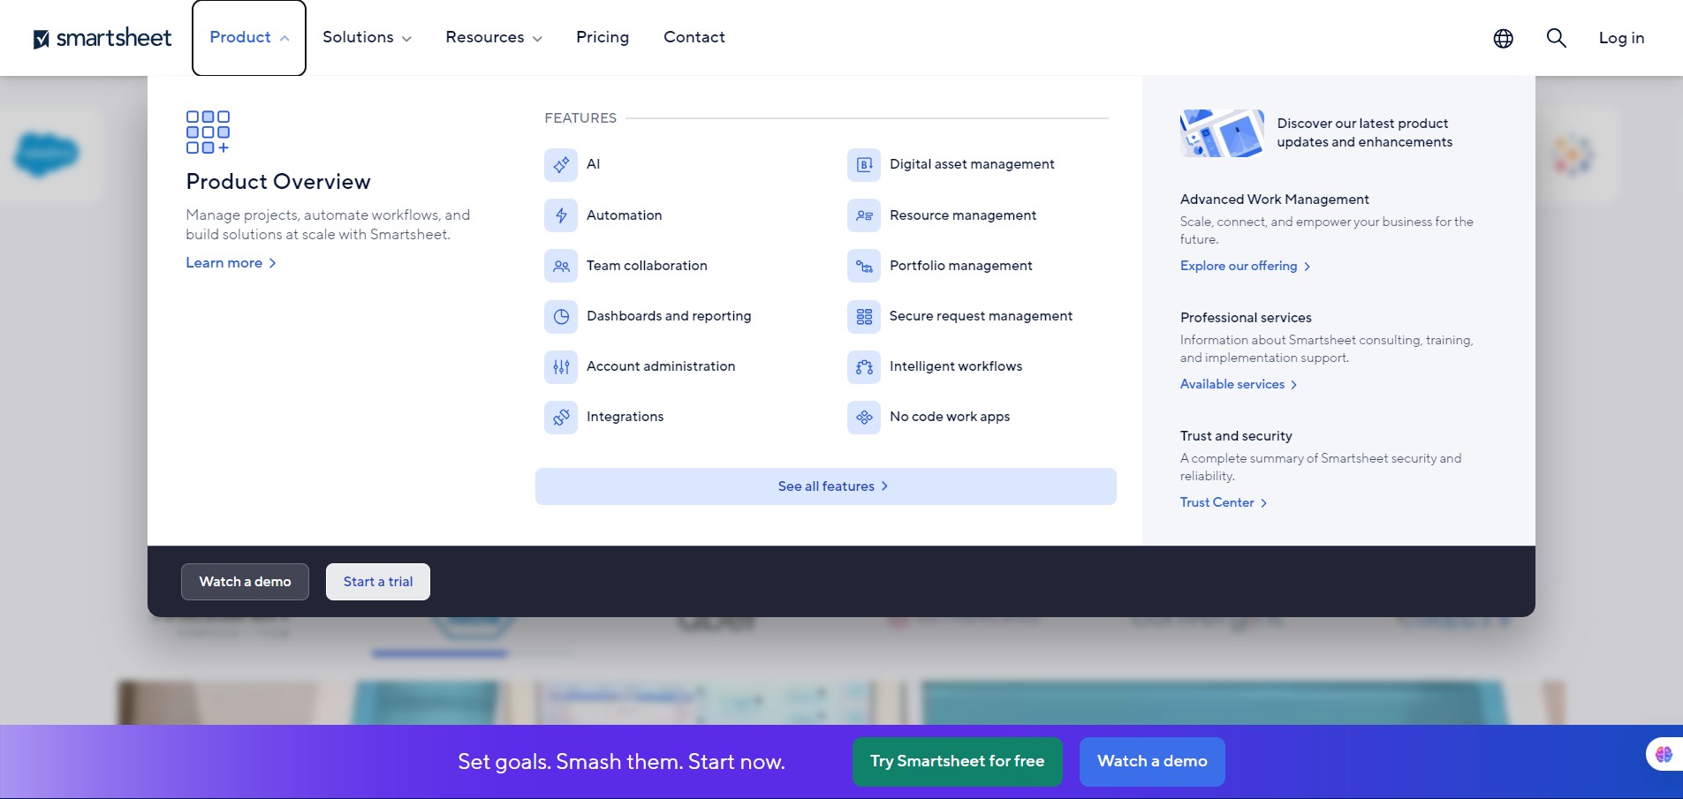Click the Integrations link icon

561,417
